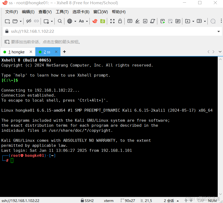Expand the Properties dropdown arrow
223x203 pixels.
tap(52, 21)
